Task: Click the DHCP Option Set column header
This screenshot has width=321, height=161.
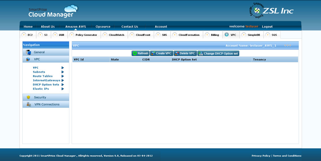Action: 211,60
